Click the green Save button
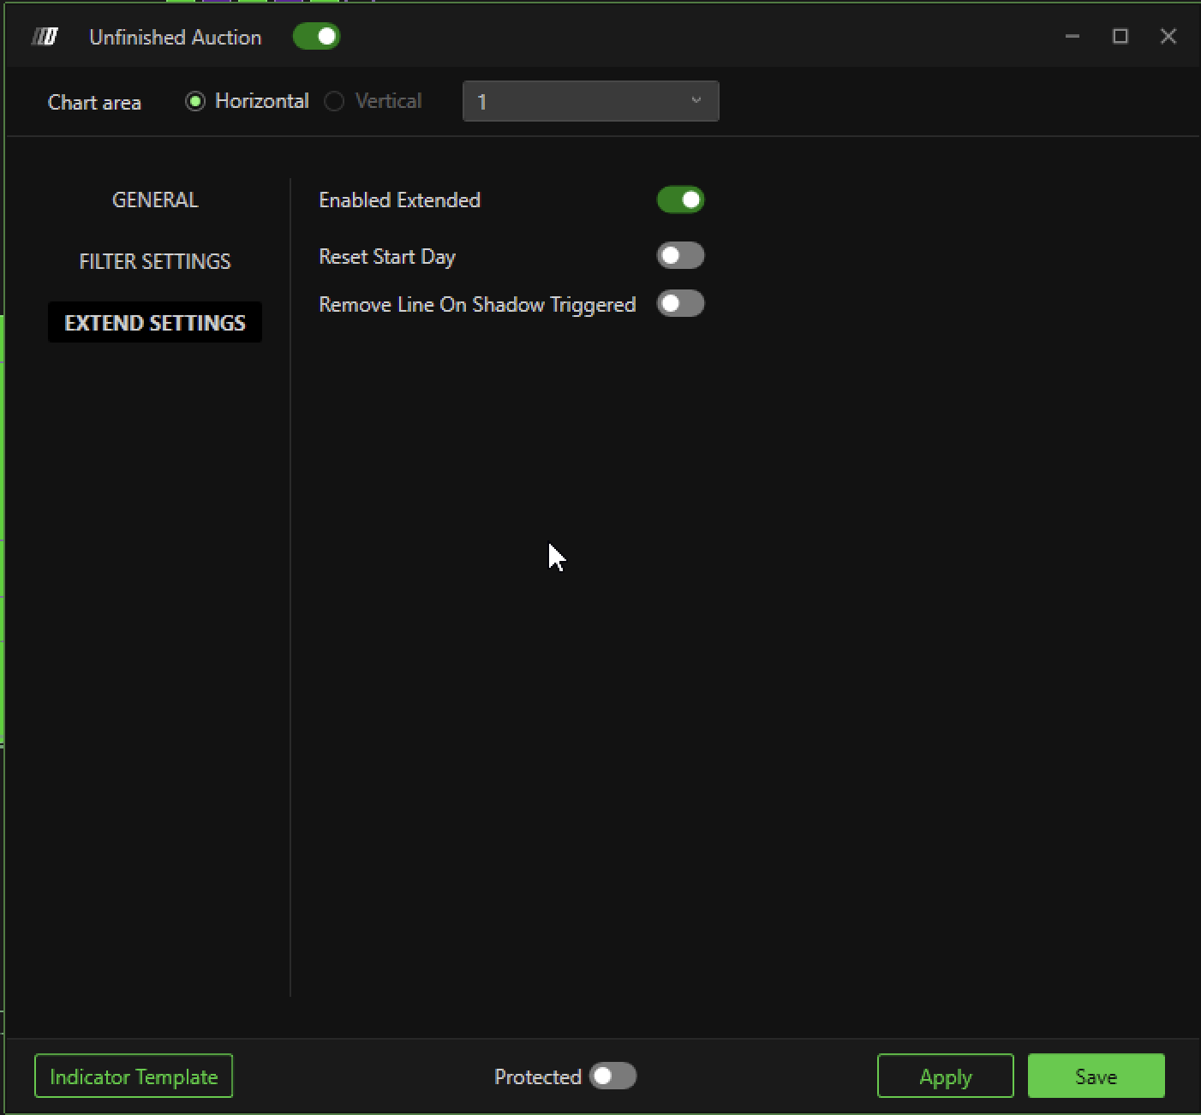This screenshot has width=1201, height=1115. point(1096,1076)
